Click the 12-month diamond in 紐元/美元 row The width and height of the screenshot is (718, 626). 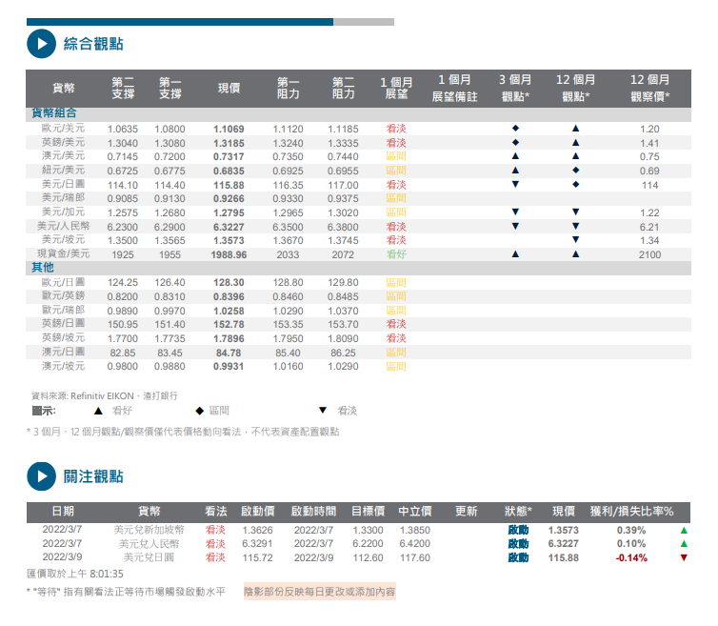[x=575, y=170]
